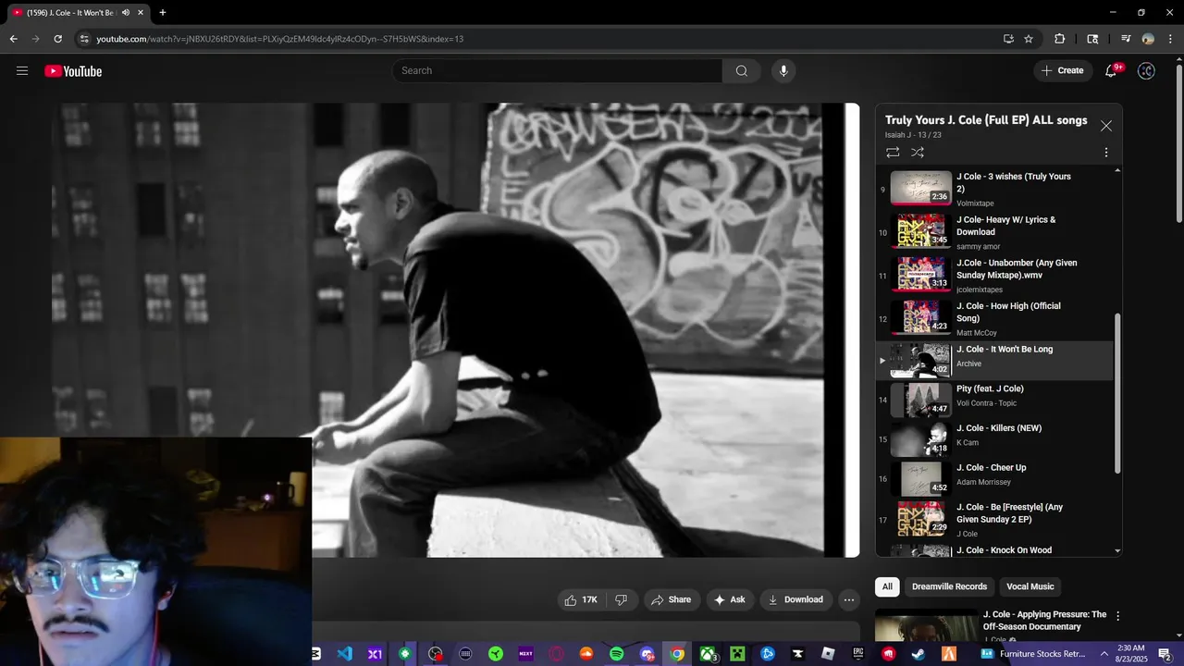Download the video
This screenshot has width=1184, height=666.
pos(795,599)
